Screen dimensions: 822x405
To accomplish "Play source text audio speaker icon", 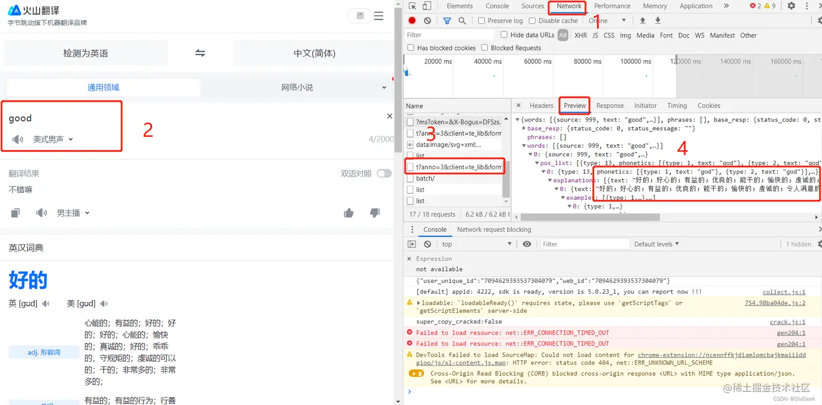I will pyautogui.click(x=18, y=140).
